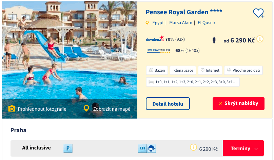Open the El Quseir location link
Image resolution: width=274 pixels, height=160 pixels.
coord(207,23)
